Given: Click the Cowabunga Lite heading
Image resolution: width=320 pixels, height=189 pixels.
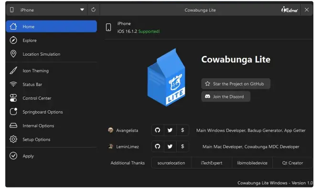Looking at the screenshot, I should [236, 59].
